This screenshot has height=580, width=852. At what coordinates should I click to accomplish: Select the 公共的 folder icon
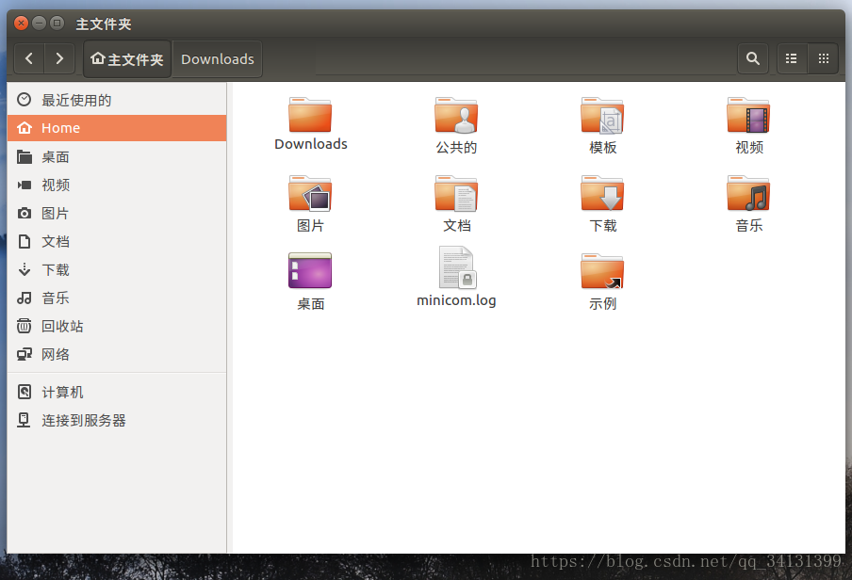[x=456, y=115]
